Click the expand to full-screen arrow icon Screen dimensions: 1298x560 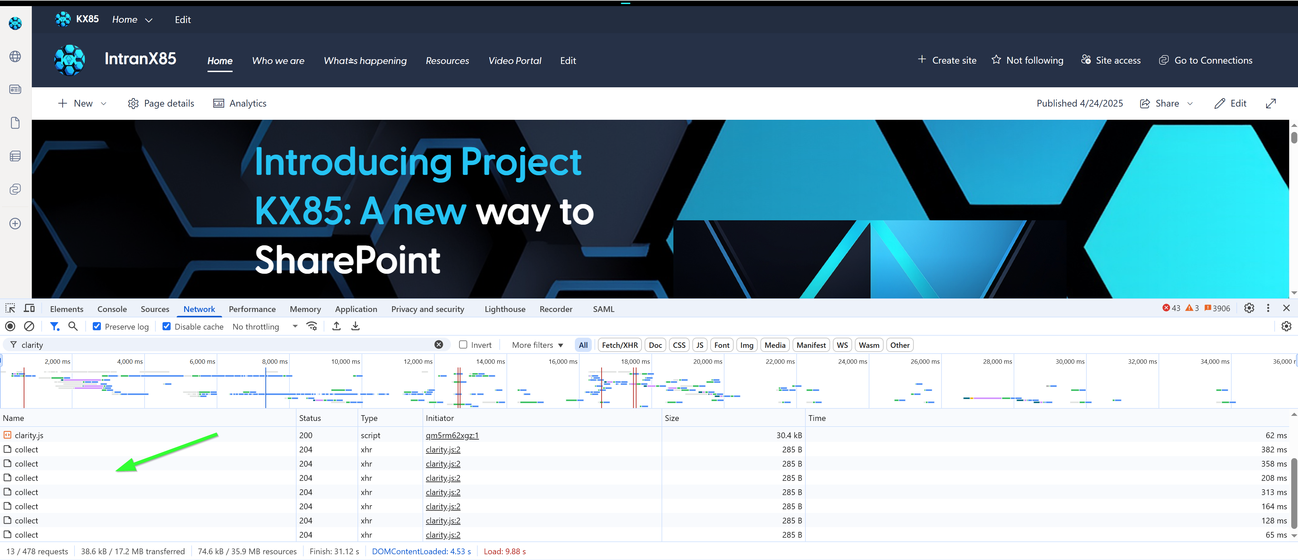coord(1271,103)
